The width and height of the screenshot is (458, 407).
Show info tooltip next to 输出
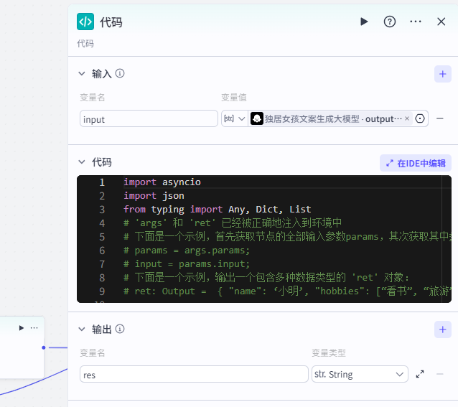pyautogui.click(x=120, y=329)
